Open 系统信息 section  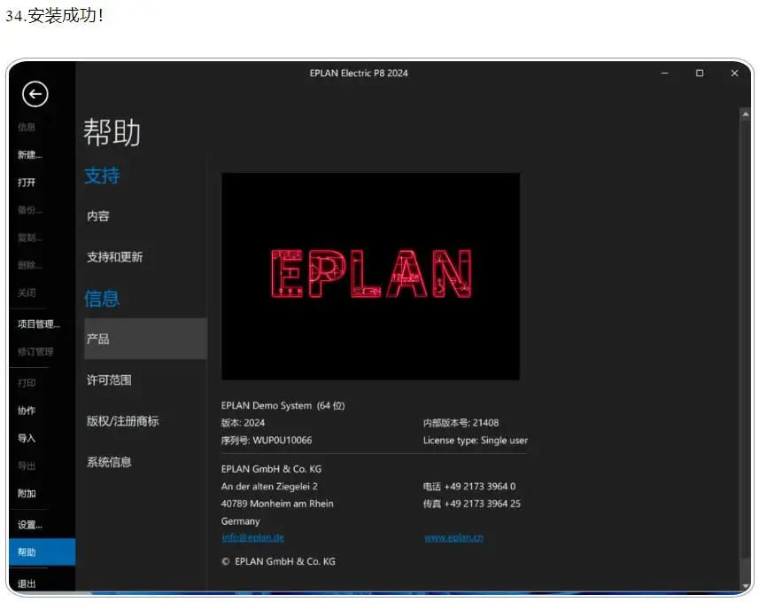(x=109, y=462)
